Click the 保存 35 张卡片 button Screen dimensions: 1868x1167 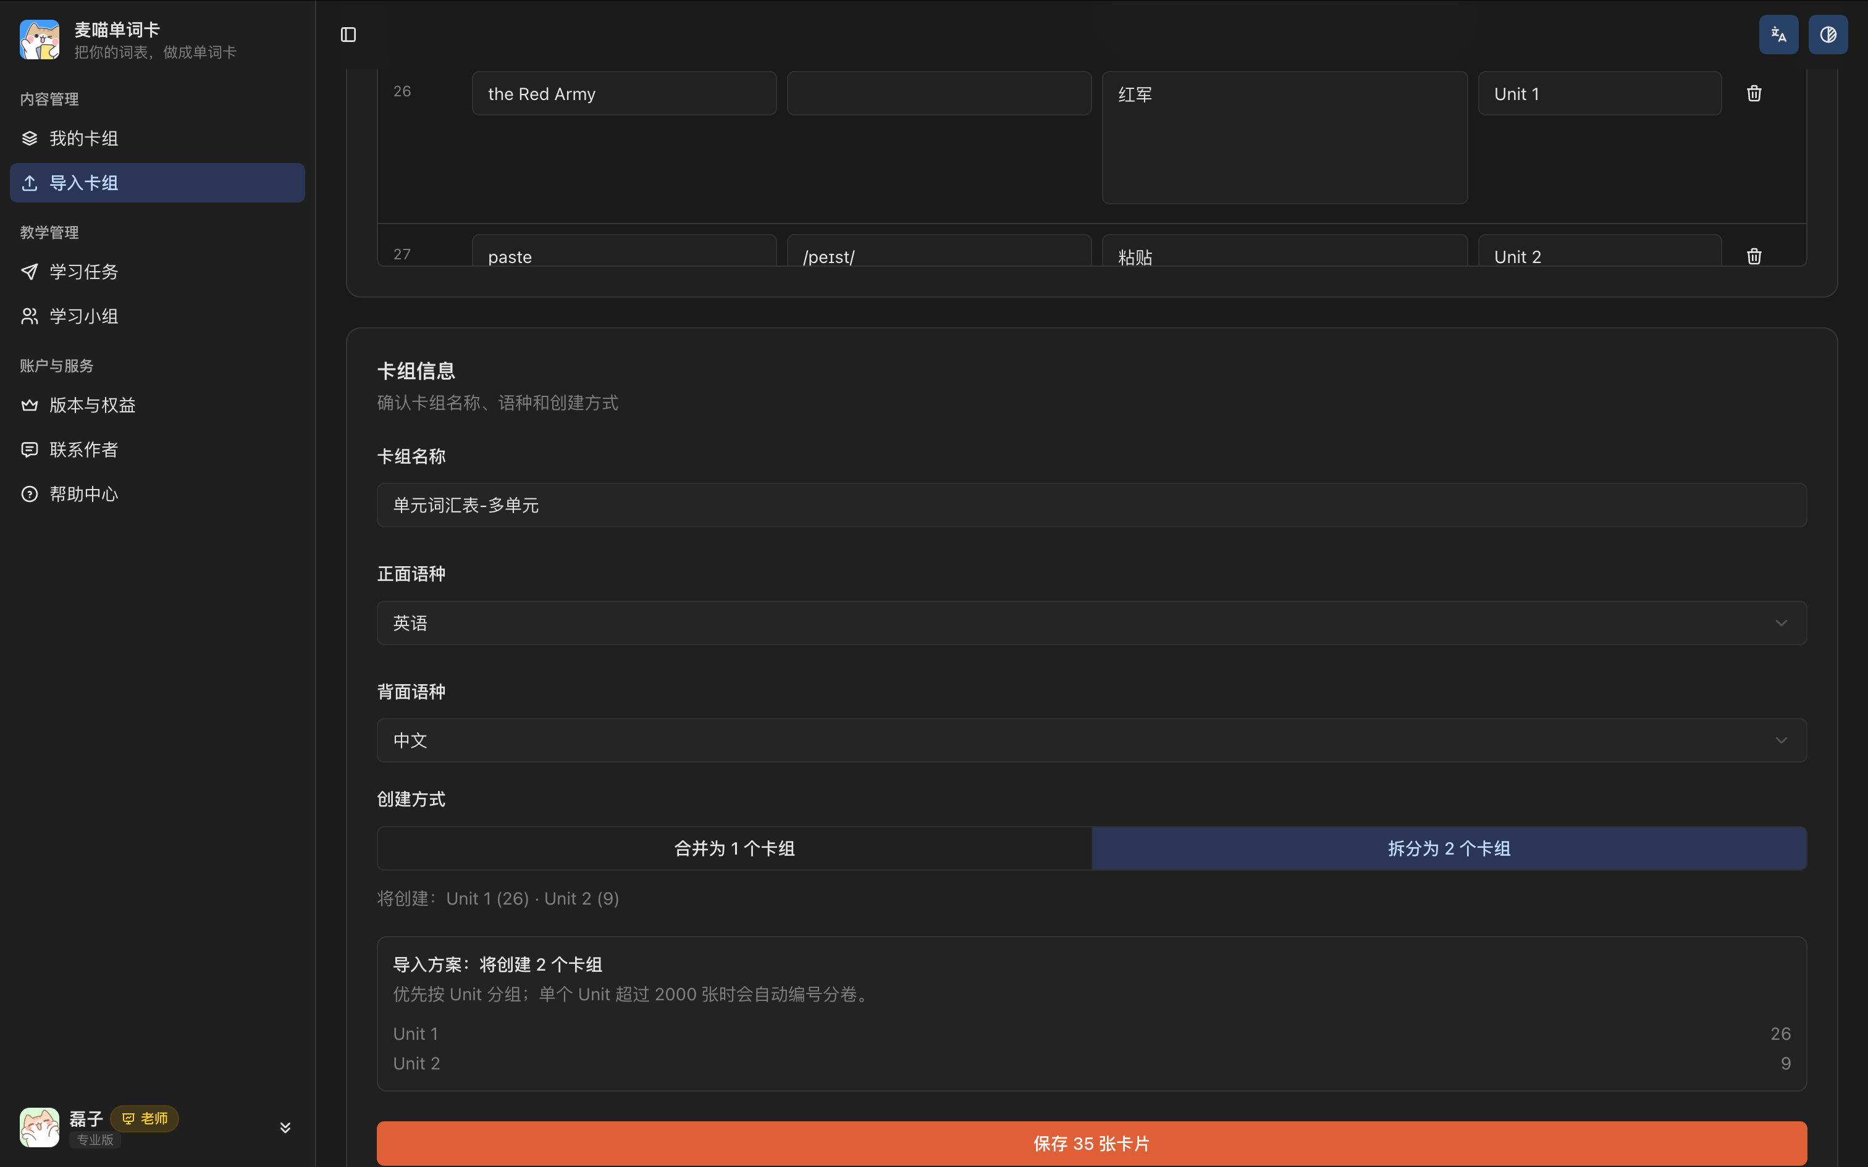click(x=1092, y=1143)
